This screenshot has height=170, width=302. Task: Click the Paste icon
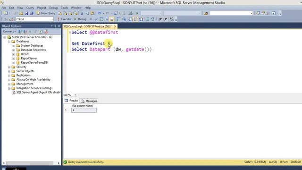(x=92, y=13)
